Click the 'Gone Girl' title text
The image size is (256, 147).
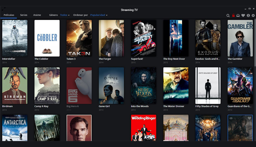click(105, 106)
